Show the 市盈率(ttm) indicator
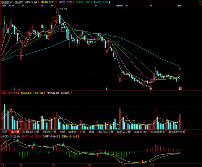This screenshot has height=167, width=202. click(x=141, y=132)
